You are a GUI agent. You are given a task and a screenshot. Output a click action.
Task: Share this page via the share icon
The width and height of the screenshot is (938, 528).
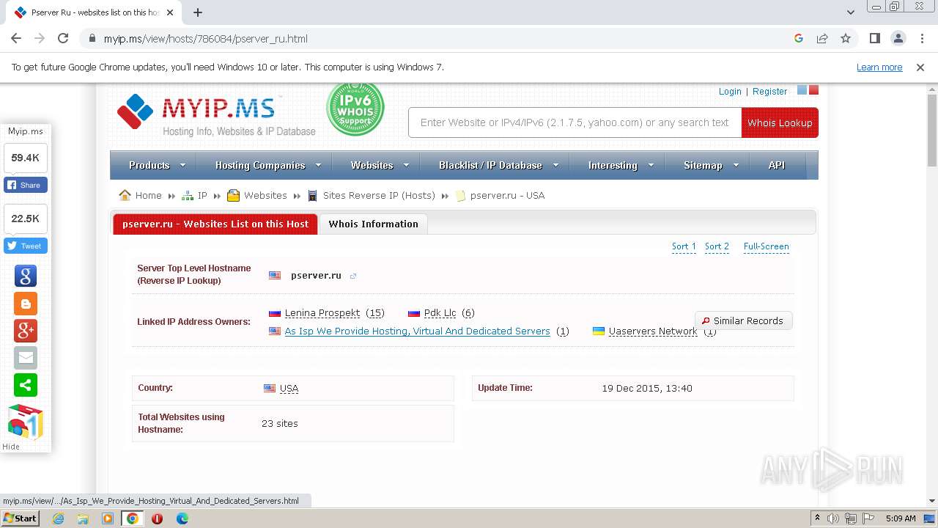coord(822,39)
